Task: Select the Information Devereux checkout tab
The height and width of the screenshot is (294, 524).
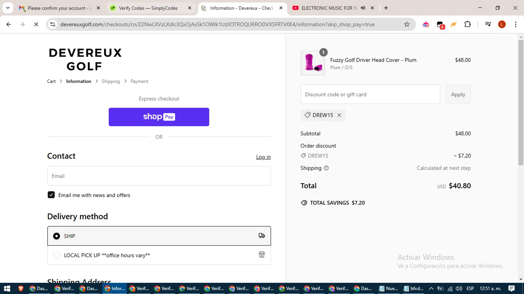Action: [242, 8]
